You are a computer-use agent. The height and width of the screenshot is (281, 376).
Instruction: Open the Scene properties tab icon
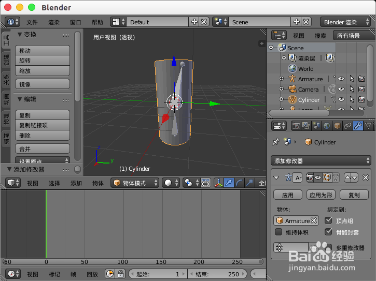316,126
